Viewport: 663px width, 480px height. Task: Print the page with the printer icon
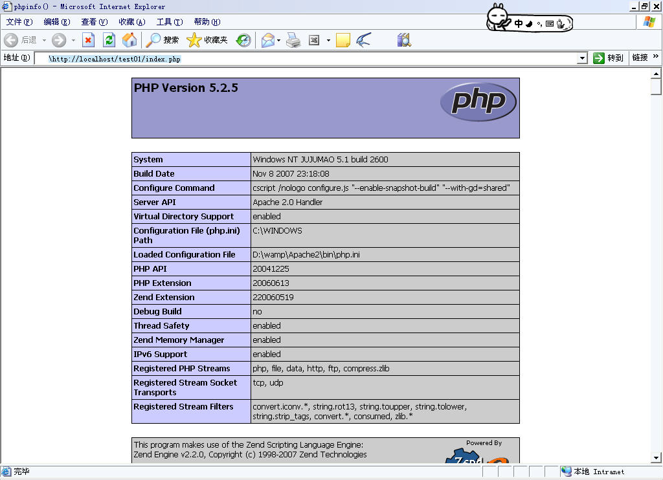pos(293,40)
